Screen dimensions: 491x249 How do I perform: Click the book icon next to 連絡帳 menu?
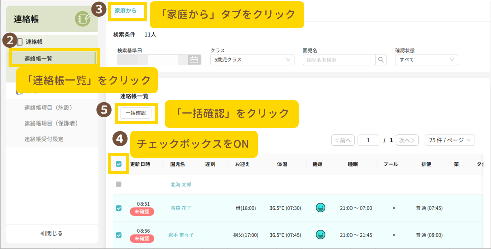pyautogui.click(x=20, y=42)
